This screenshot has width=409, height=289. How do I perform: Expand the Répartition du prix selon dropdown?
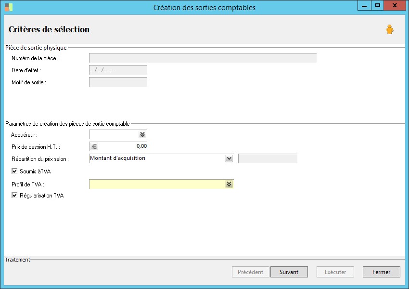pyautogui.click(x=229, y=158)
